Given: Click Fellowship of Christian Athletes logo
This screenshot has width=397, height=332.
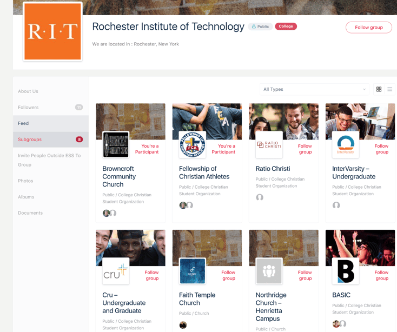Looking at the screenshot, I should [x=193, y=145].
